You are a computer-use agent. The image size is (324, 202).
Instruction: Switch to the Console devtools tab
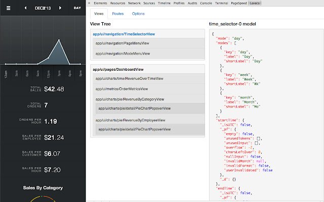click(x=206, y=3)
